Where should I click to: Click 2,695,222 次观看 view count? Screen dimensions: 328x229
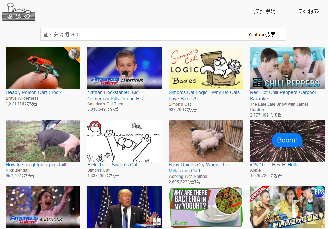pos(184,182)
